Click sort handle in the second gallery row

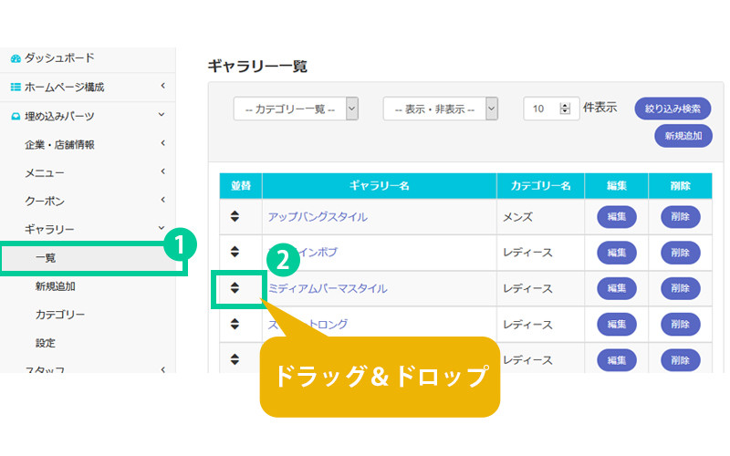[x=235, y=253]
